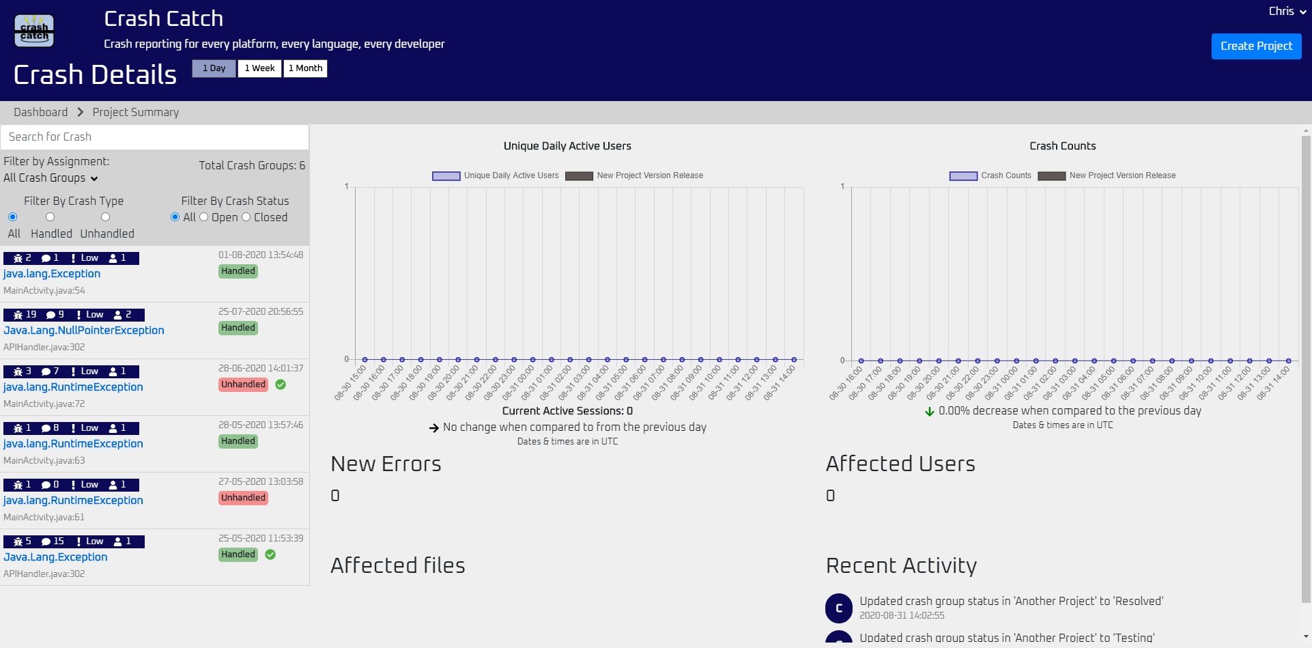Open the Project Summary breadcrumb link
1312x648 pixels.
(x=136, y=112)
